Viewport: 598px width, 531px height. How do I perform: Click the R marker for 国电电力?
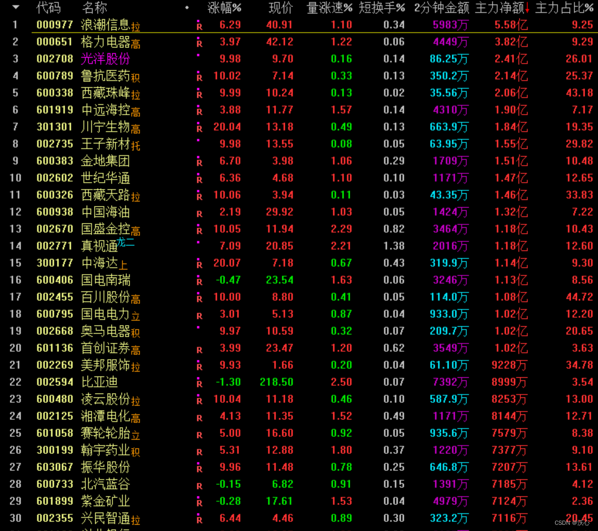[x=199, y=316]
